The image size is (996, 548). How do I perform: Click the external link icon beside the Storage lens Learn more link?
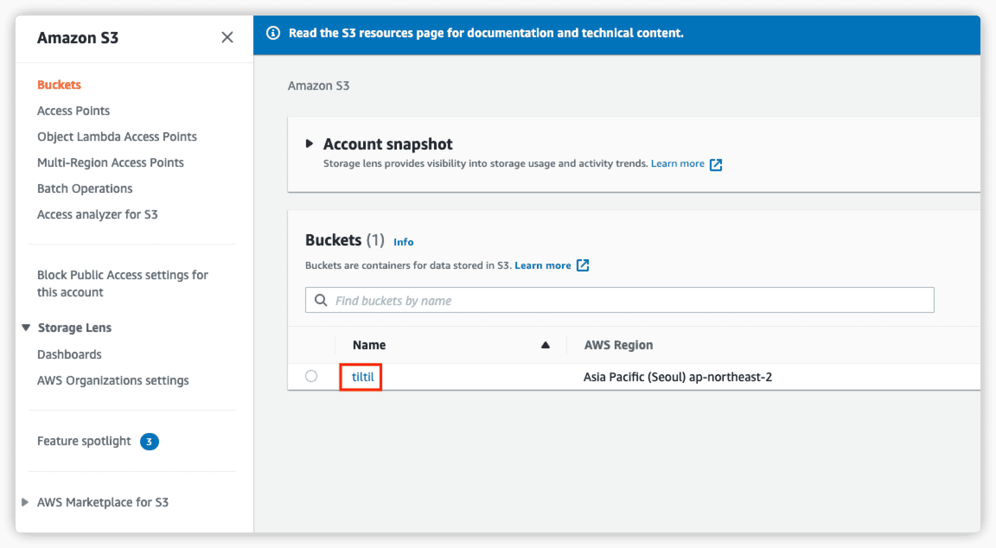tap(716, 165)
